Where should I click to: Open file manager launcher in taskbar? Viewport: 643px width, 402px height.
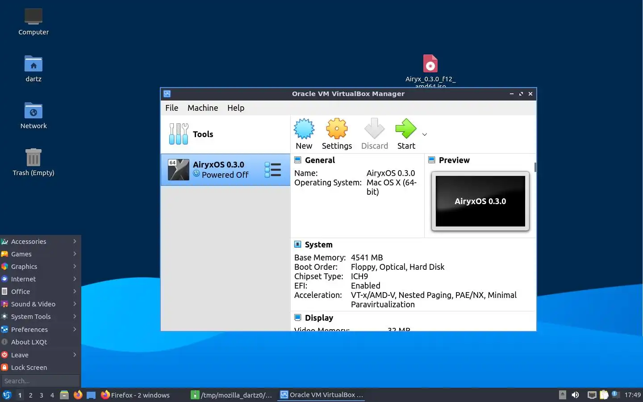click(64, 395)
